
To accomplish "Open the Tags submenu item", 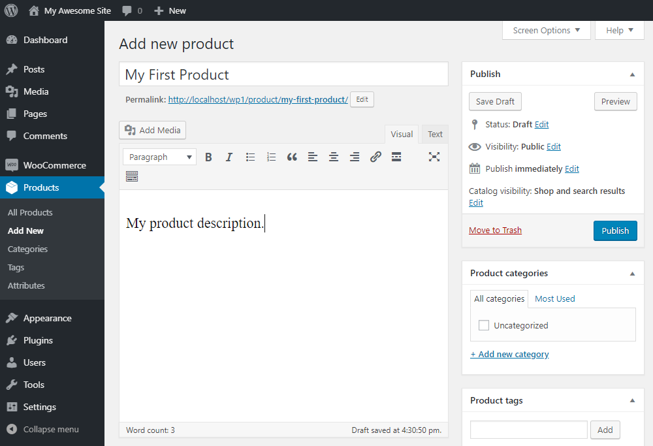I will [16, 267].
